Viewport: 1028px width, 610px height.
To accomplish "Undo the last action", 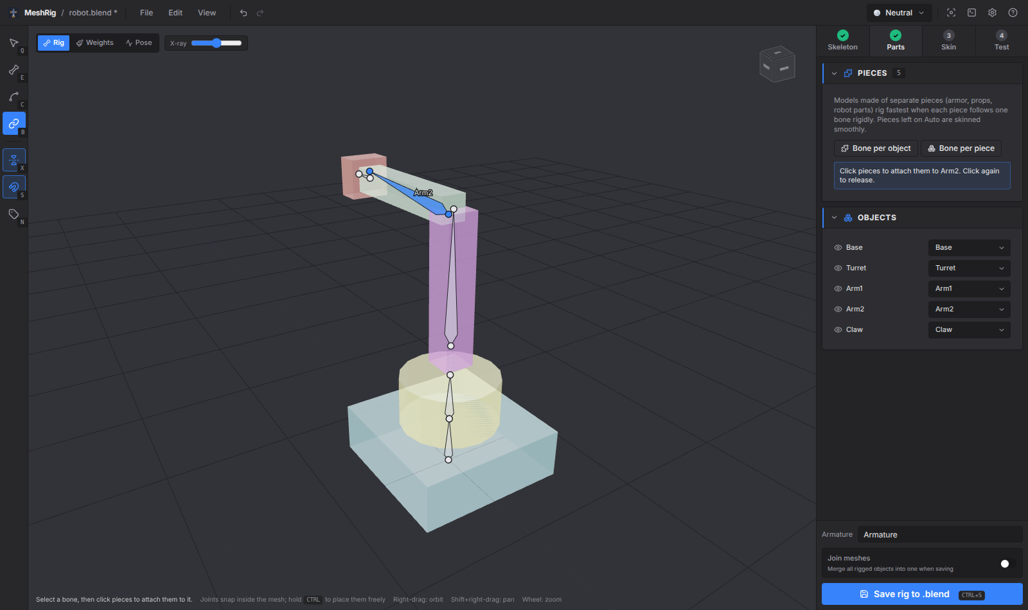I will pyautogui.click(x=244, y=13).
